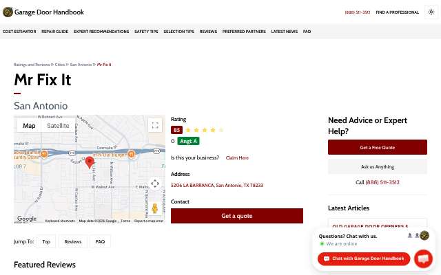Click Cities breadcrumb link
Image resolution: width=441 pixels, height=275 pixels.
coord(60,65)
